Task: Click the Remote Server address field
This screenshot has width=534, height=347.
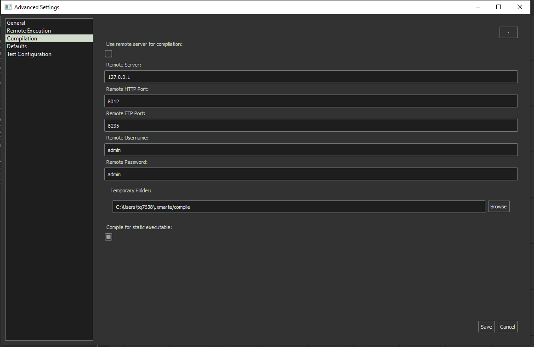Action: point(311,77)
